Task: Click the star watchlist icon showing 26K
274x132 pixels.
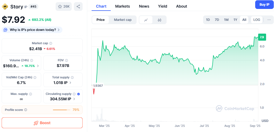Action: (64, 7)
